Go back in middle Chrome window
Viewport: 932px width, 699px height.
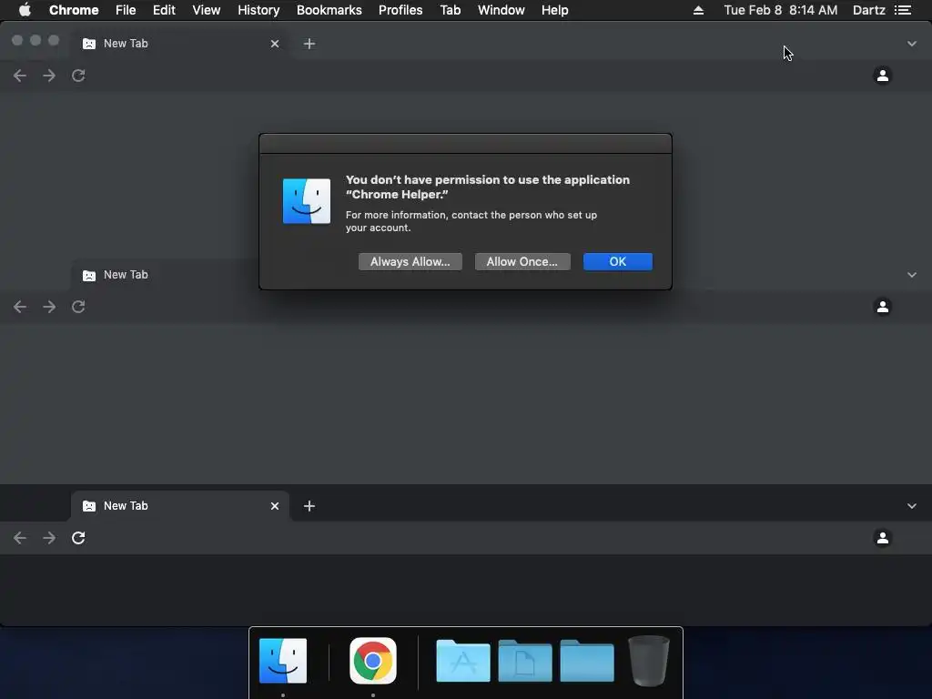(x=20, y=307)
